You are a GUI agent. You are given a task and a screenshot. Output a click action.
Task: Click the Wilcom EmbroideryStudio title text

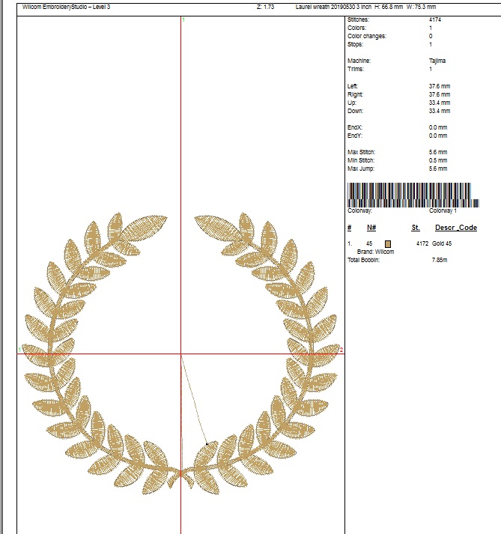(64, 5)
